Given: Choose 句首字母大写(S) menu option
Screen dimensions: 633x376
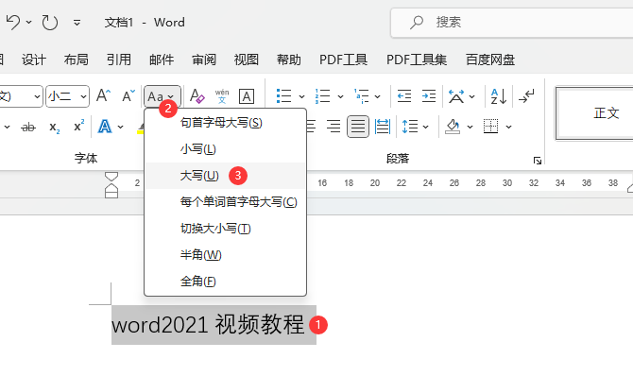Looking at the screenshot, I should (225, 123).
